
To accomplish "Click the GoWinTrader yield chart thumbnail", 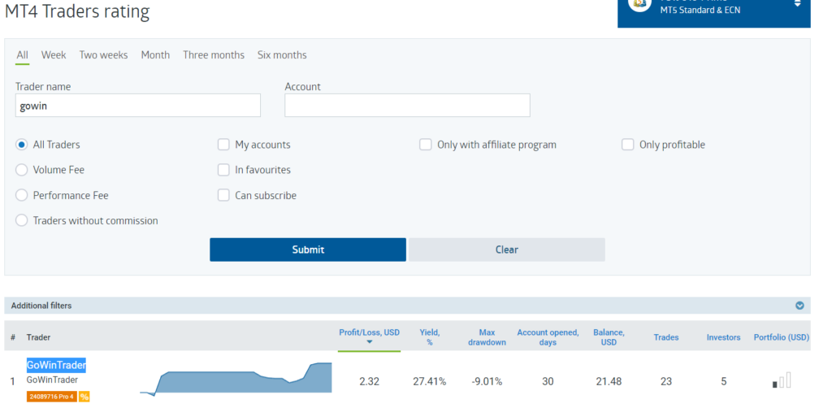I will 236,379.
